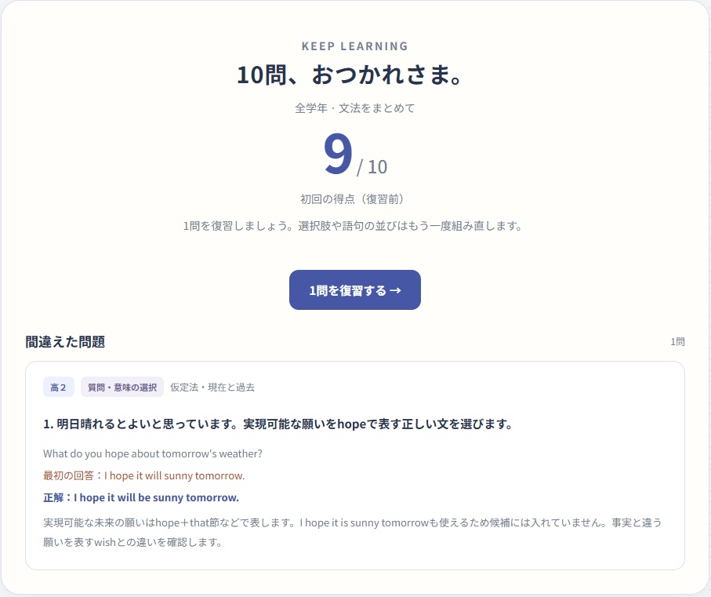
Task: Click the KEEP LEARNING heading text
Action: [354, 46]
